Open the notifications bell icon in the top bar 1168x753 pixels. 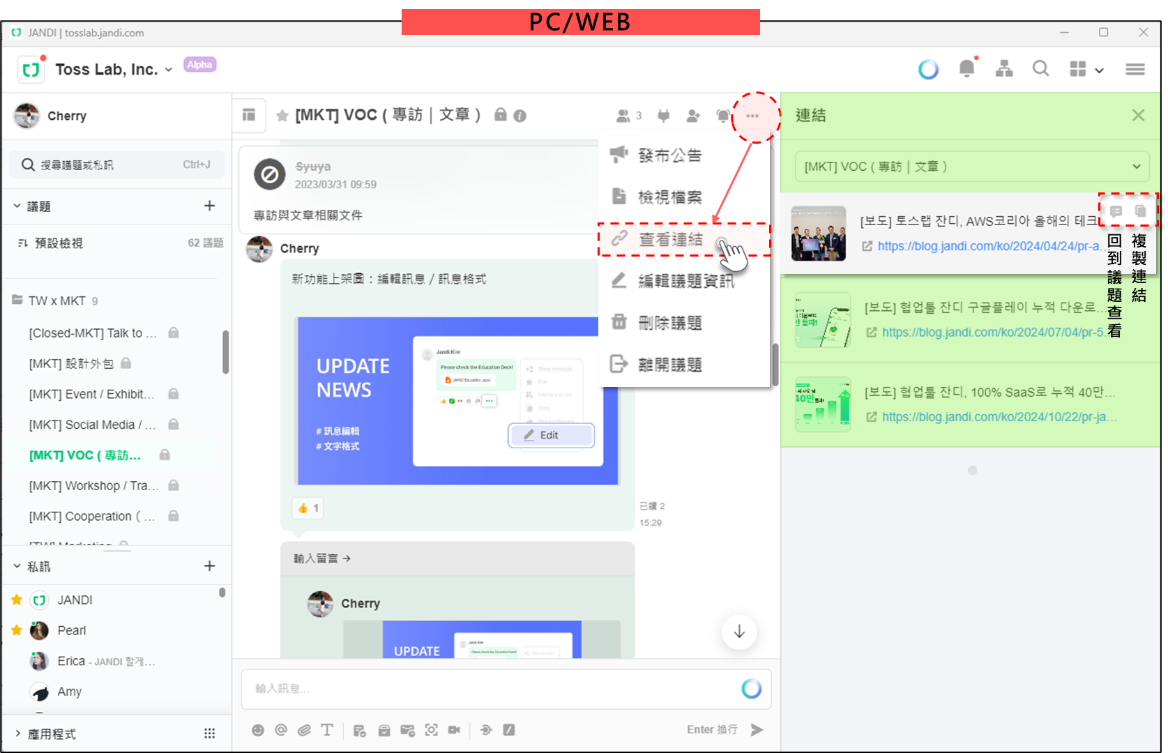click(x=966, y=68)
